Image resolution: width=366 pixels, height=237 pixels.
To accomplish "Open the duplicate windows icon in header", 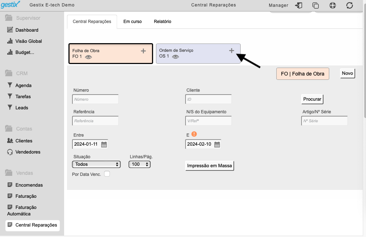I will point(316,5).
